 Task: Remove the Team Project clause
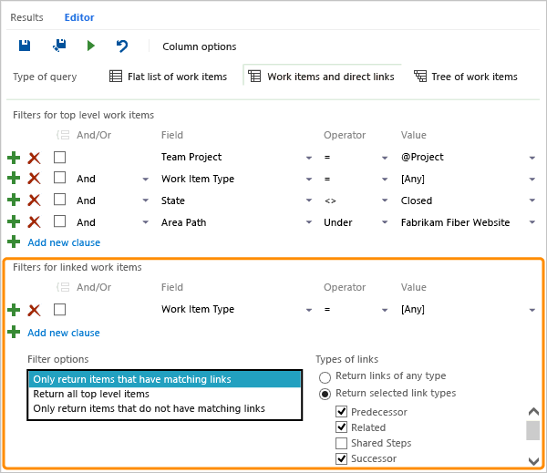(x=34, y=158)
